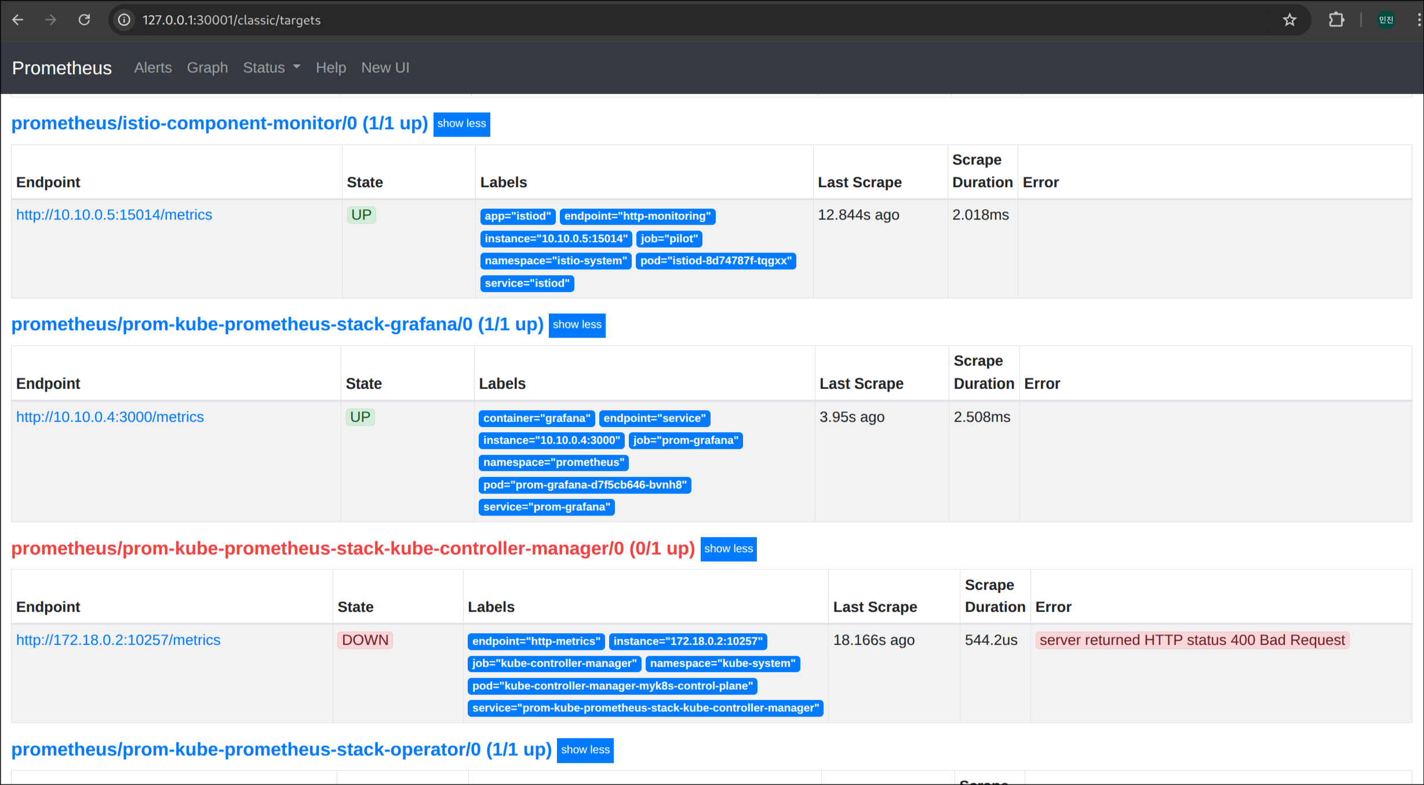Expand the Status dropdown menu

coord(272,68)
